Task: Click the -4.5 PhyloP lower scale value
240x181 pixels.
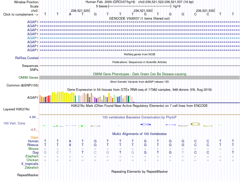Action: (33, 130)
